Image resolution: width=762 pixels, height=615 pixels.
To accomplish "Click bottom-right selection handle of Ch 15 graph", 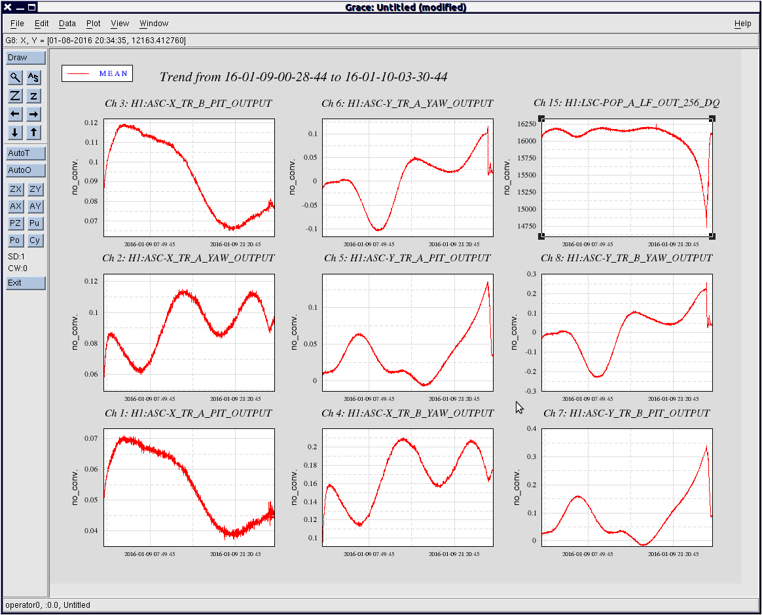I will click(712, 236).
